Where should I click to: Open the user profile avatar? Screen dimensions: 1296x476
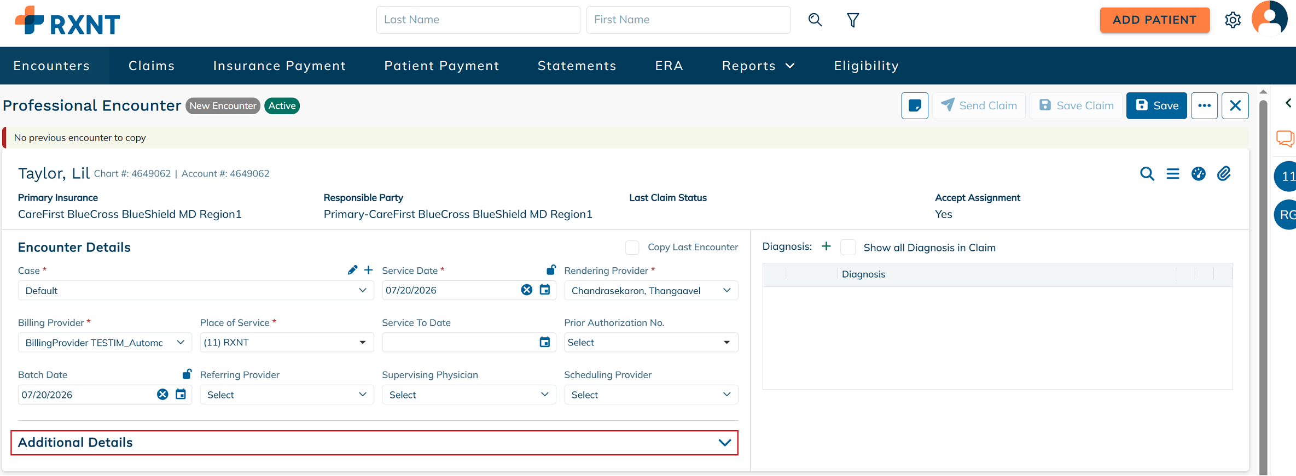click(1269, 19)
